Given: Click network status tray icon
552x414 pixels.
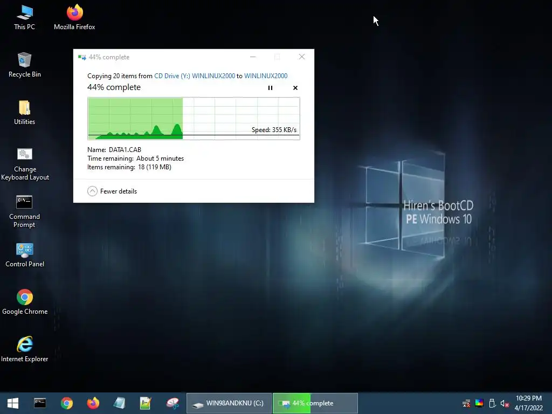Looking at the screenshot, I should [x=466, y=403].
